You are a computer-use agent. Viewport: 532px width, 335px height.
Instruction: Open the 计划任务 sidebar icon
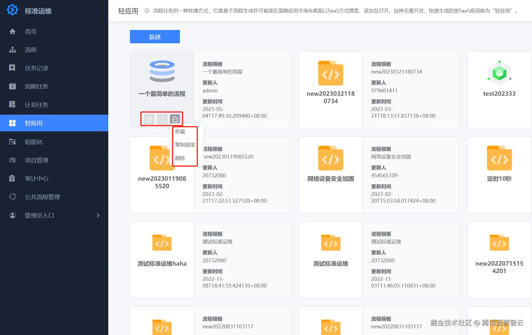[x=12, y=105]
